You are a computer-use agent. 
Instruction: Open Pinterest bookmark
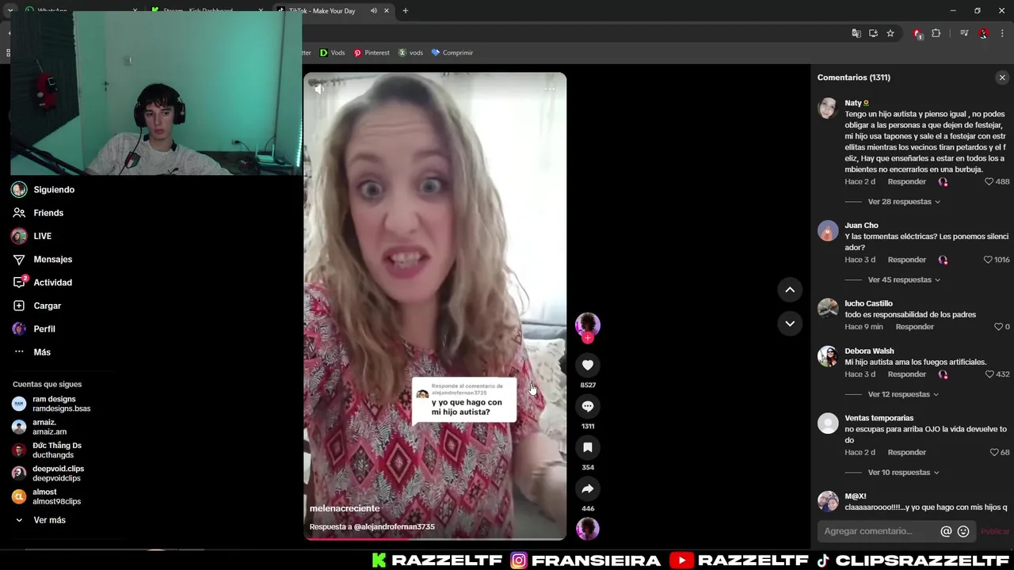(x=372, y=53)
